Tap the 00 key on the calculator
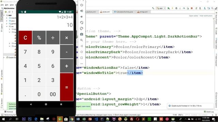The width and height of the screenshot is (218, 122). (x=53, y=94)
